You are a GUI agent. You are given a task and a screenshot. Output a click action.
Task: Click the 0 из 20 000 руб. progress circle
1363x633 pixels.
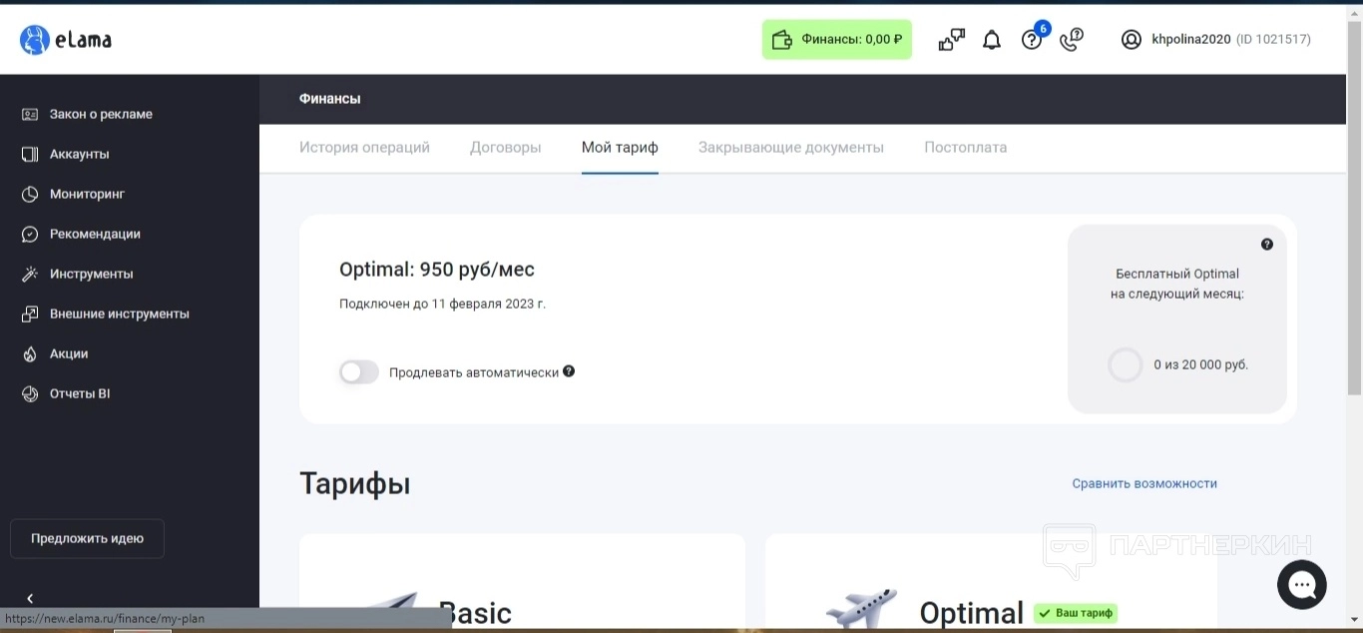click(1126, 365)
